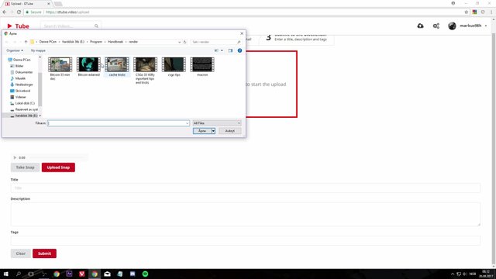Viewport: 496px width, 279px height.
Task: Select the macron video file
Action: pos(202,67)
